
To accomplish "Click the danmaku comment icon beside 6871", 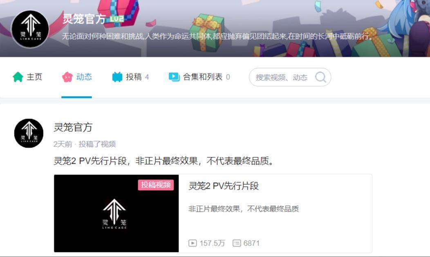I will pos(237,243).
